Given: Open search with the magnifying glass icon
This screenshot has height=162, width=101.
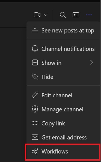Looking at the screenshot, I should (63, 15).
